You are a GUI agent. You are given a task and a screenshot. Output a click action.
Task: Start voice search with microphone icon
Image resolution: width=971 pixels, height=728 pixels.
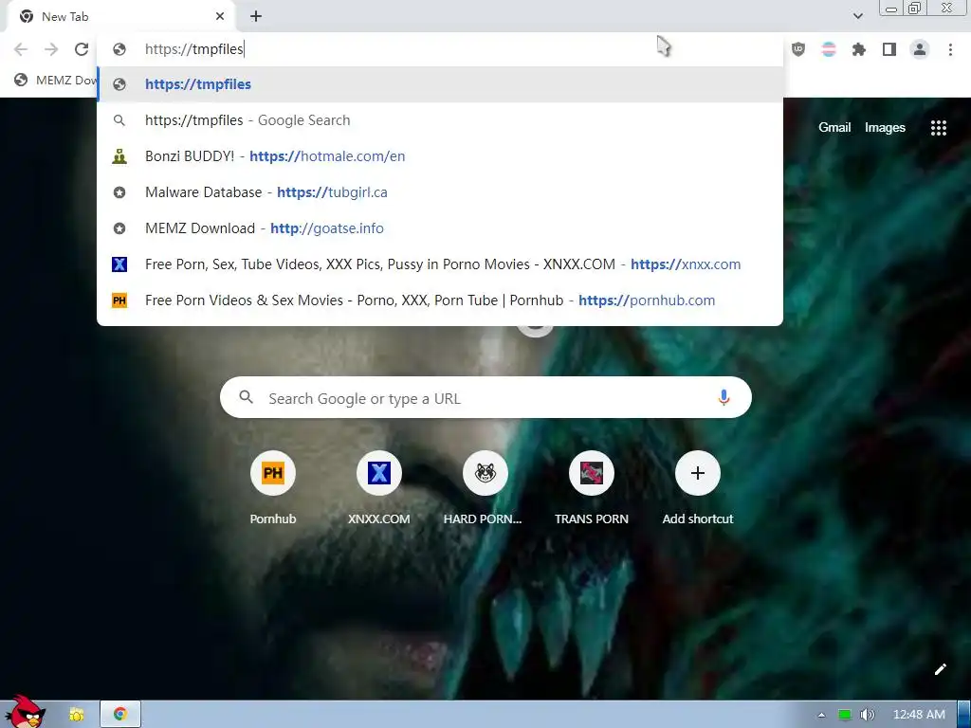click(x=724, y=397)
